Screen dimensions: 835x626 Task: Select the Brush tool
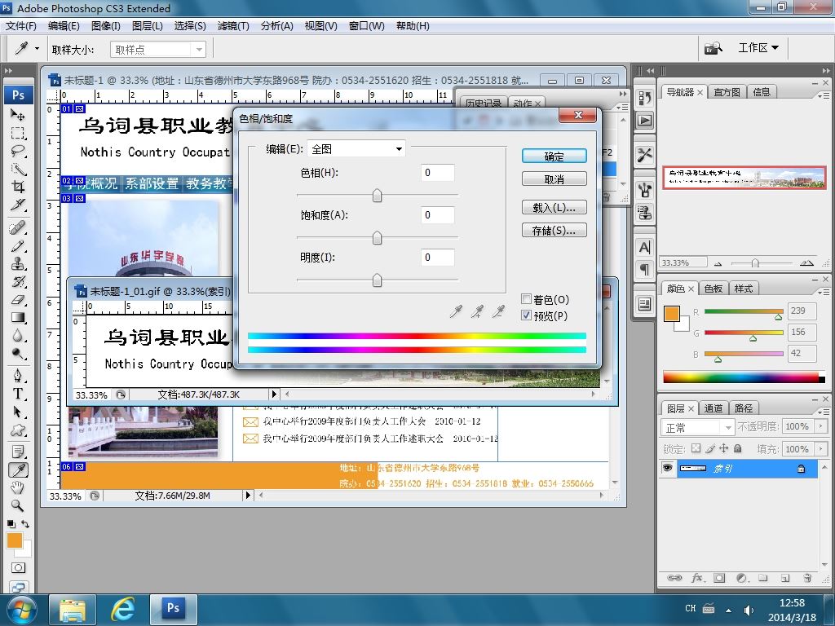[18, 245]
